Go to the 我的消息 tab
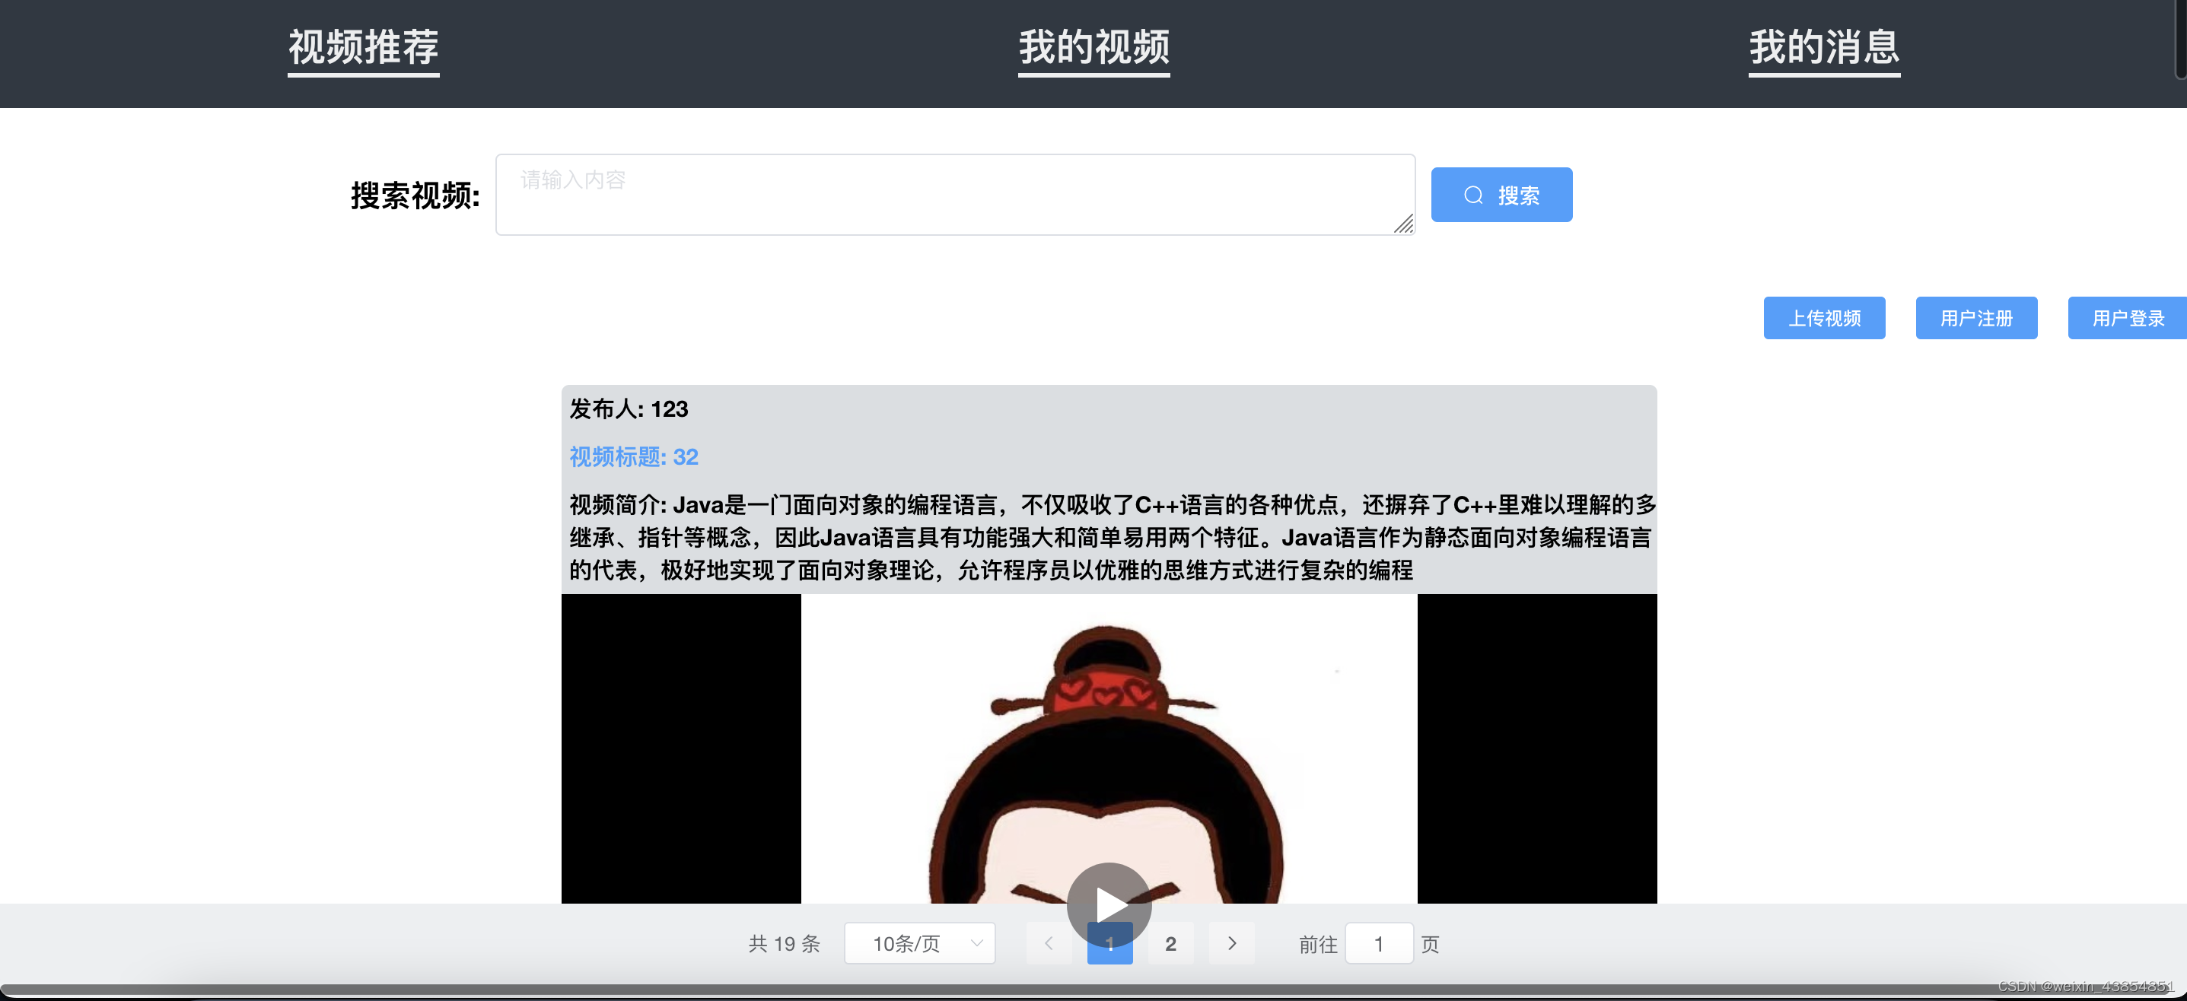This screenshot has width=2187, height=1001. 1823,47
